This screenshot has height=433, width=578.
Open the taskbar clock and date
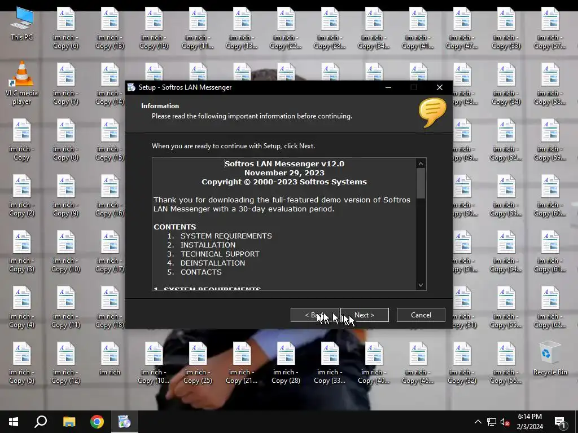pyautogui.click(x=529, y=422)
